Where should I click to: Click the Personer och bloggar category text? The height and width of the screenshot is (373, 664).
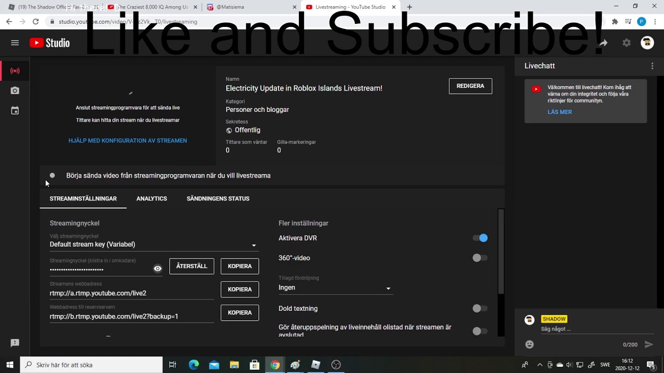[x=257, y=110]
